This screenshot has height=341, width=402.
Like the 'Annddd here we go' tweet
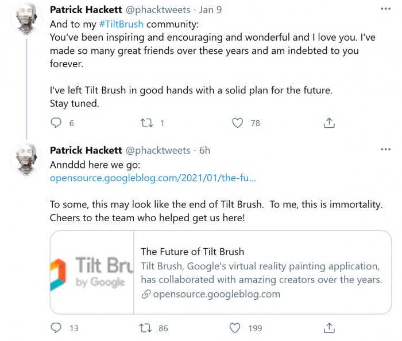(234, 328)
